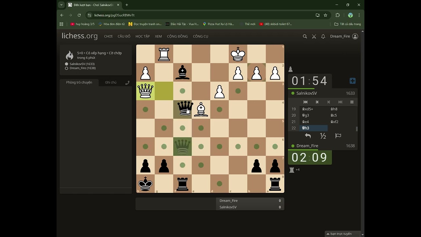Open CÂU ĐỐ menu
This screenshot has width=421, height=237.
124,37
